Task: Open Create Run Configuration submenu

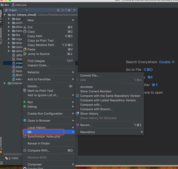Action: click(49, 113)
